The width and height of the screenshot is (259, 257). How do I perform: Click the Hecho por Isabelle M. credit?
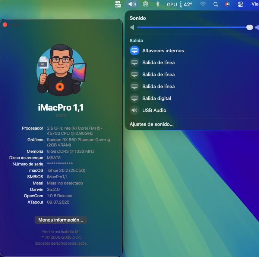click(x=61, y=232)
